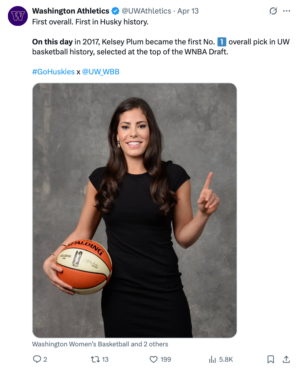Viewport: 299px width, 369px height.
Task: Open the @UW_WBB mention
Action: (x=101, y=72)
